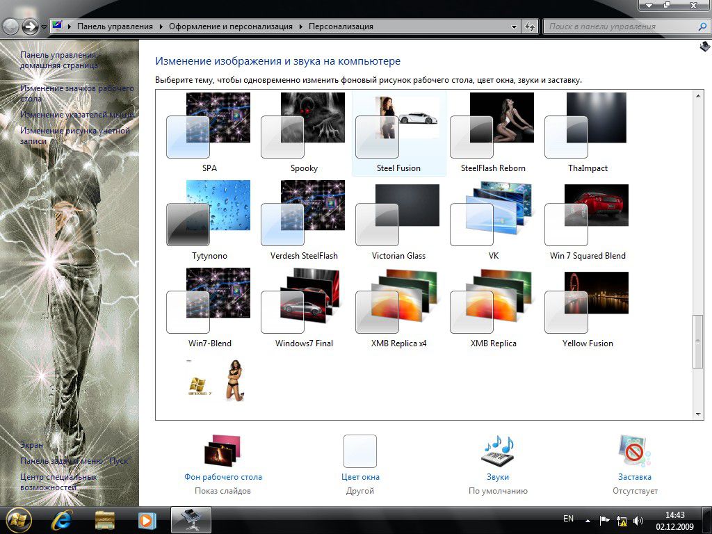Open the Заставка screensaver icon
712x534 pixels.
point(634,451)
